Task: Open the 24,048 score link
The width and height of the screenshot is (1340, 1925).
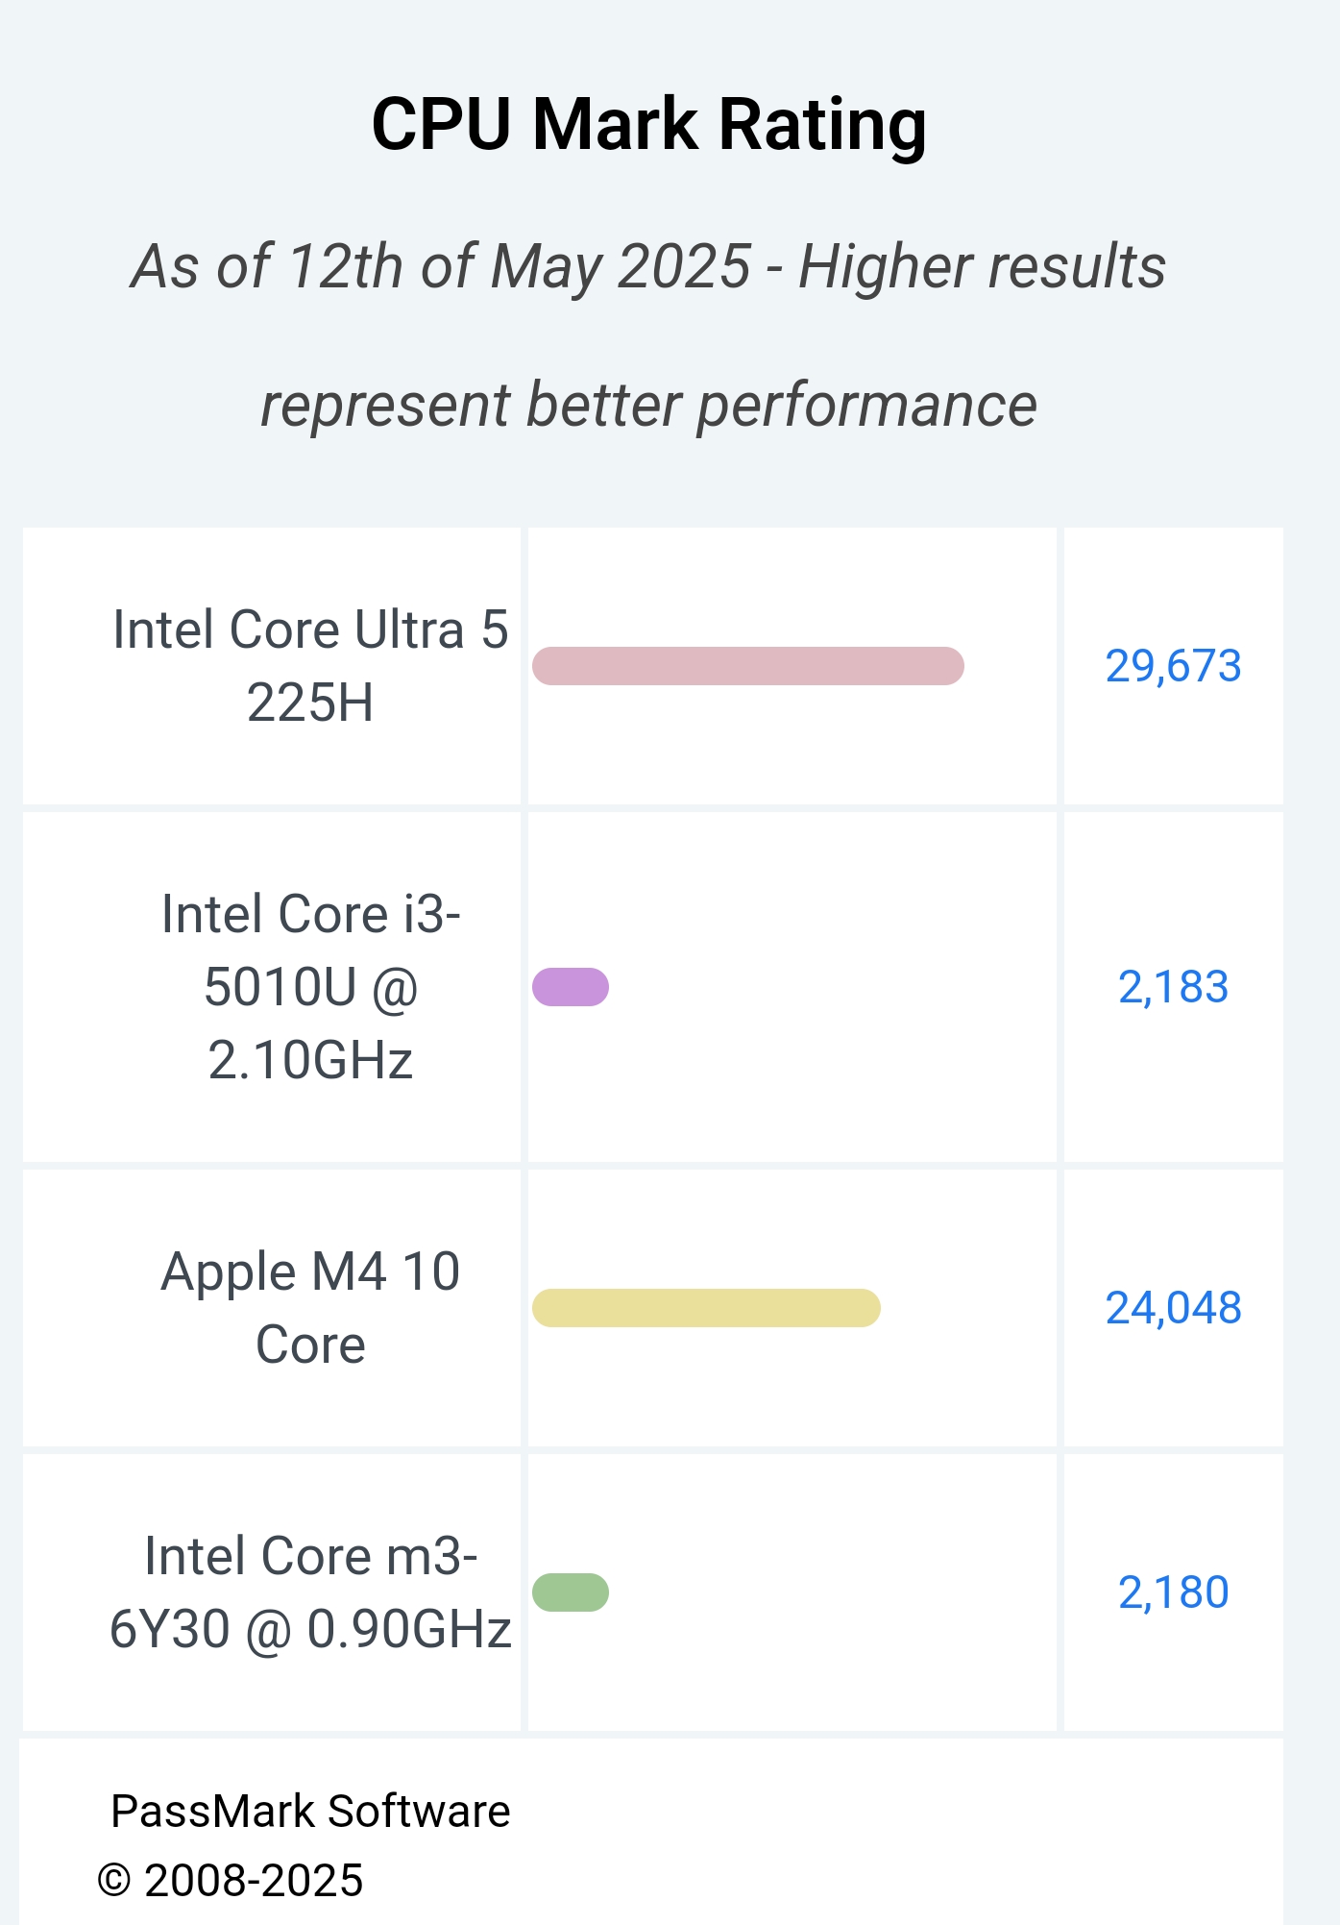Action: click(x=1173, y=1308)
